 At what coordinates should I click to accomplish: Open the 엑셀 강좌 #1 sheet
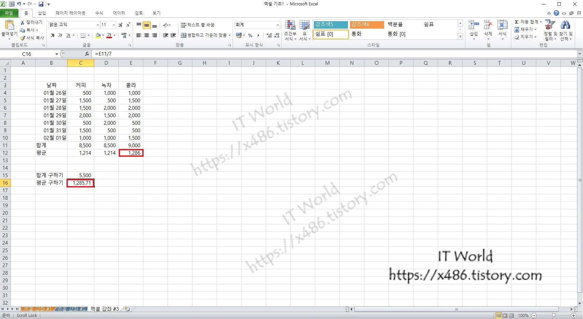(x=38, y=309)
